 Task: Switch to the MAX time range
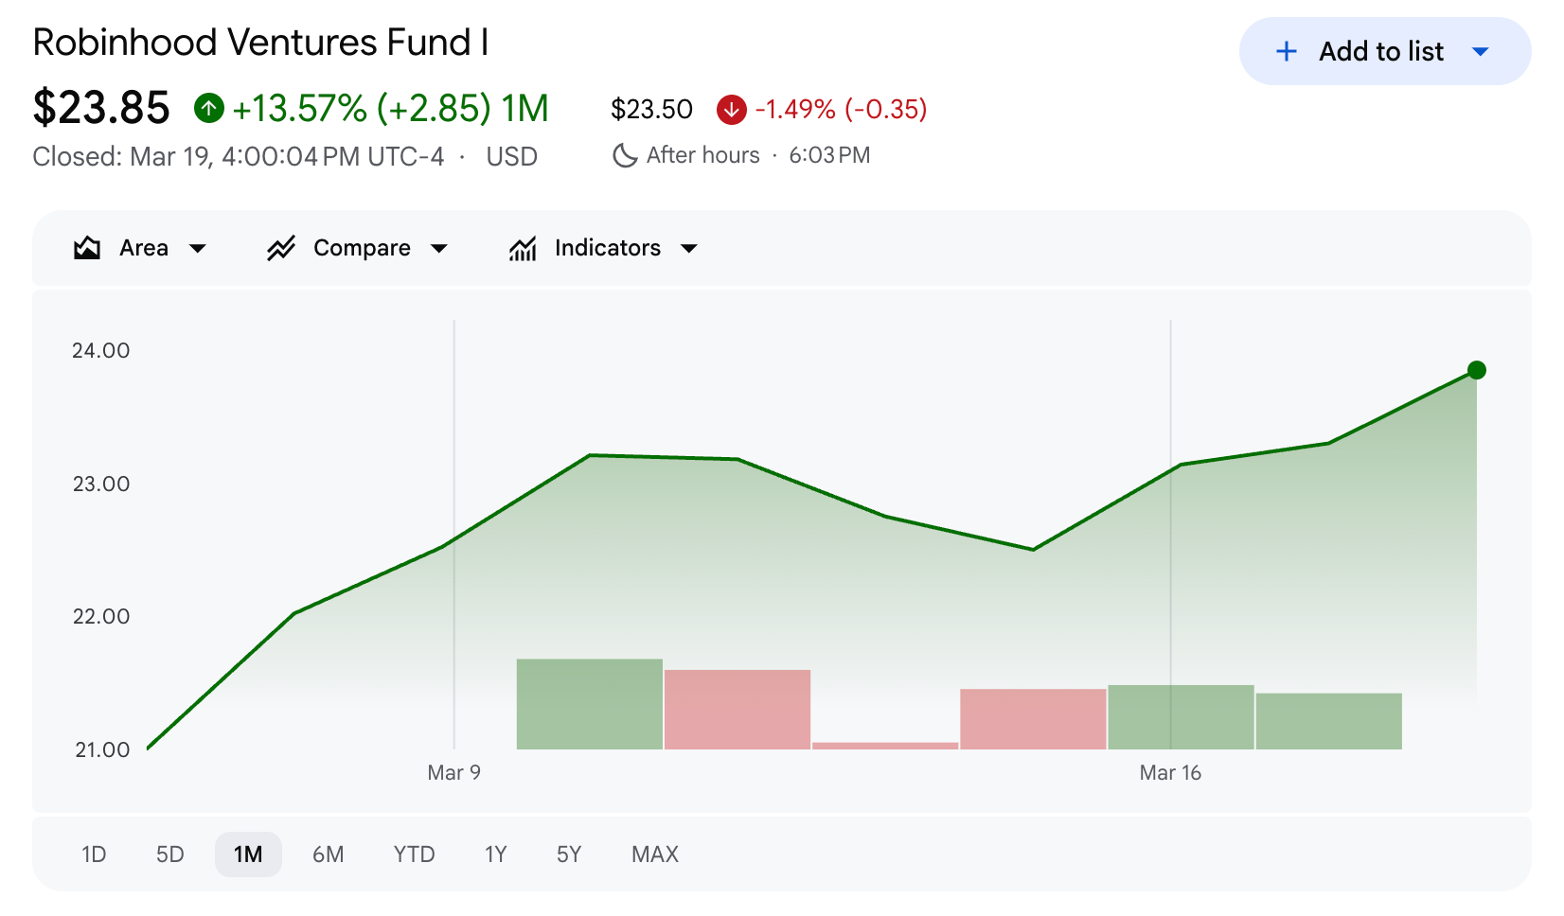655,854
